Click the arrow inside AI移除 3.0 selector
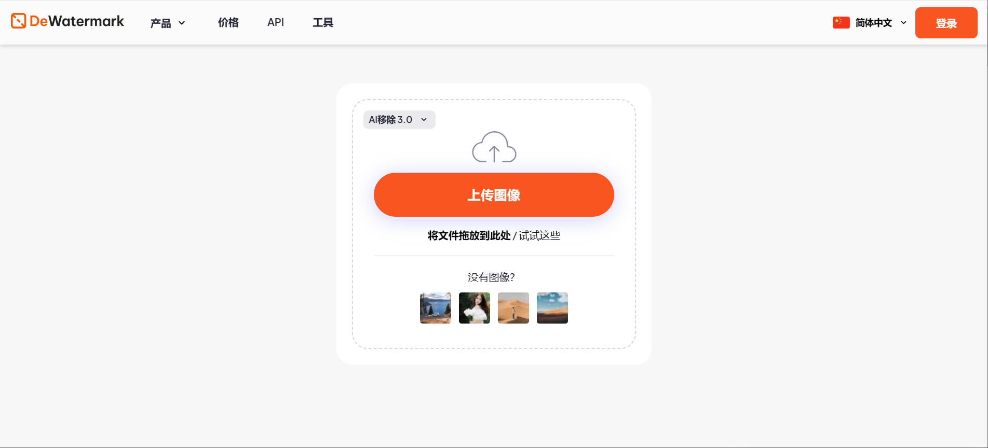Viewport: 988px width, 448px height. (x=424, y=120)
